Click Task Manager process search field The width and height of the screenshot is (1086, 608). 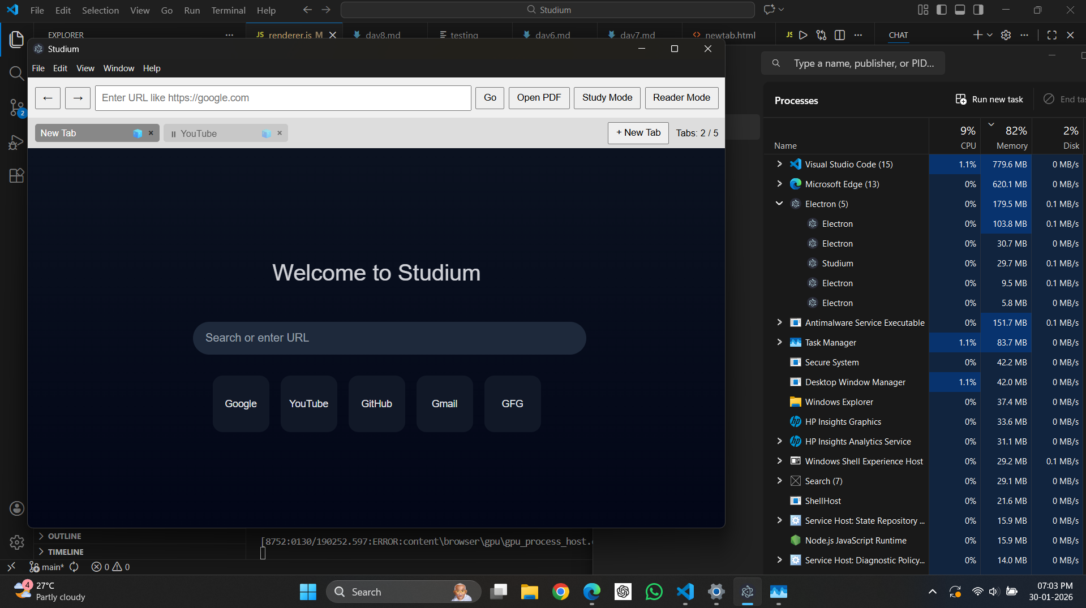[x=853, y=63]
